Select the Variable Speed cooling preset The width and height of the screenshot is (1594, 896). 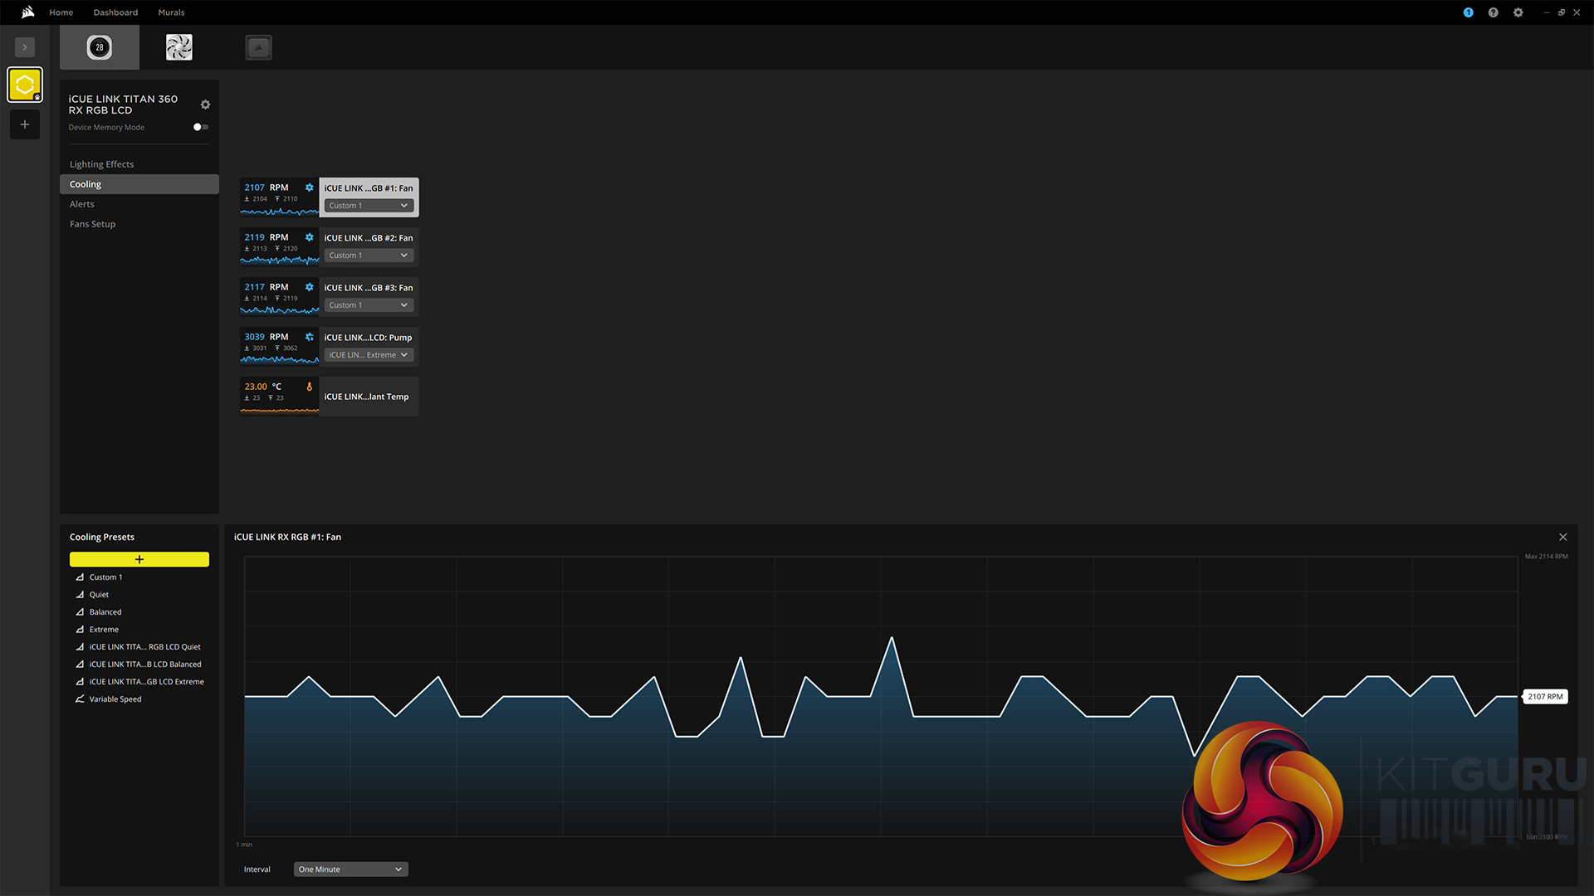point(115,699)
